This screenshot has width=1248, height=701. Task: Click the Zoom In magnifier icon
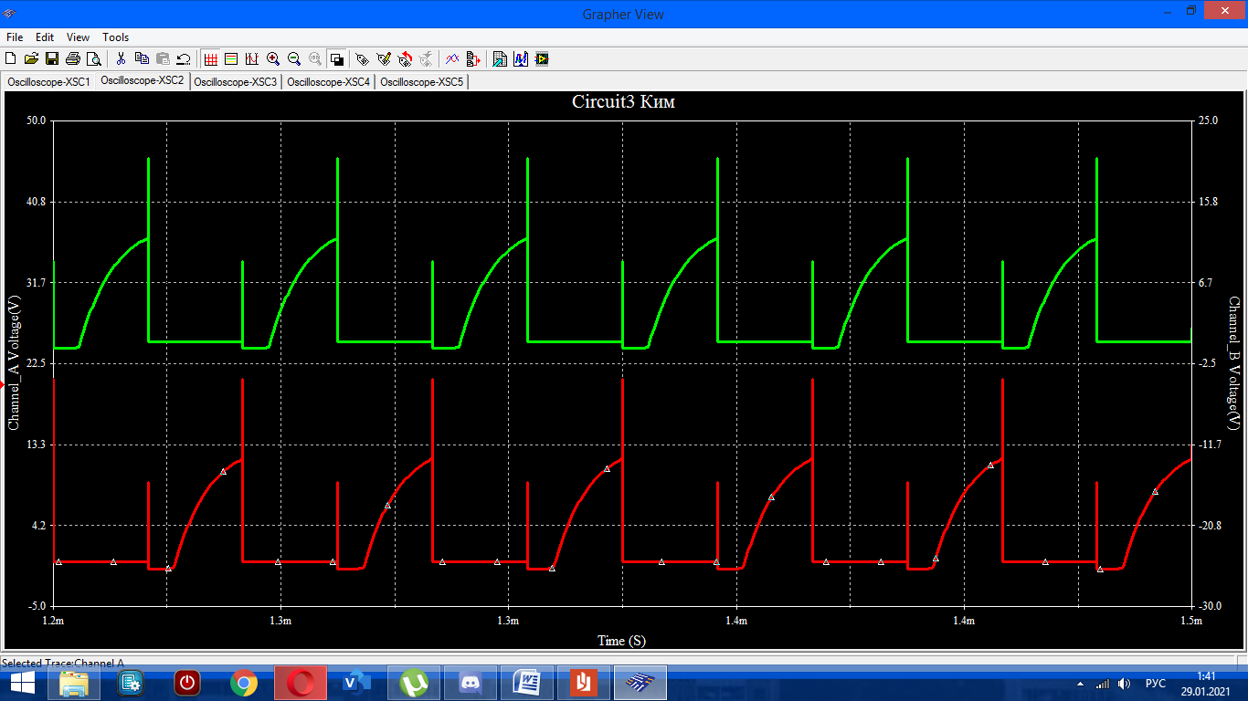pyautogui.click(x=273, y=59)
